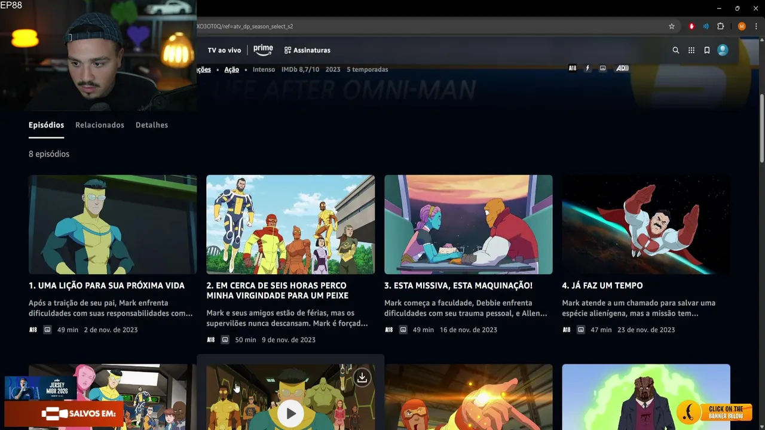Click episode 4 thumbnail with flying Omni-Man
The width and height of the screenshot is (765, 430).
pyautogui.click(x=646, y=225)
